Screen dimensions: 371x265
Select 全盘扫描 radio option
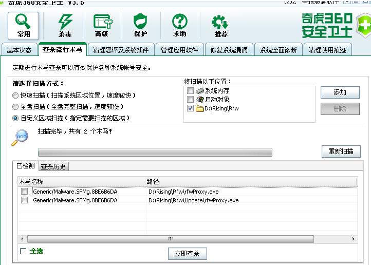[15, 107]
